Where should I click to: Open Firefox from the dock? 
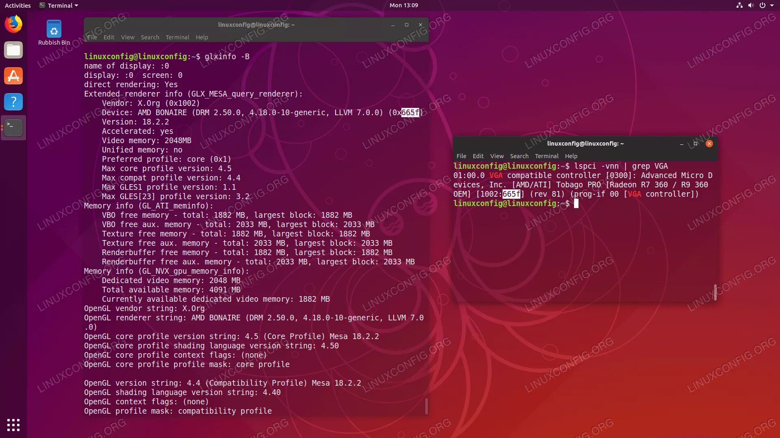click(x=13, y=24)
